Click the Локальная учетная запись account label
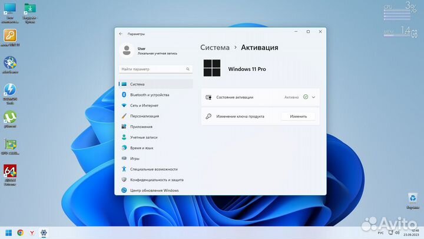 coord(157,53)
